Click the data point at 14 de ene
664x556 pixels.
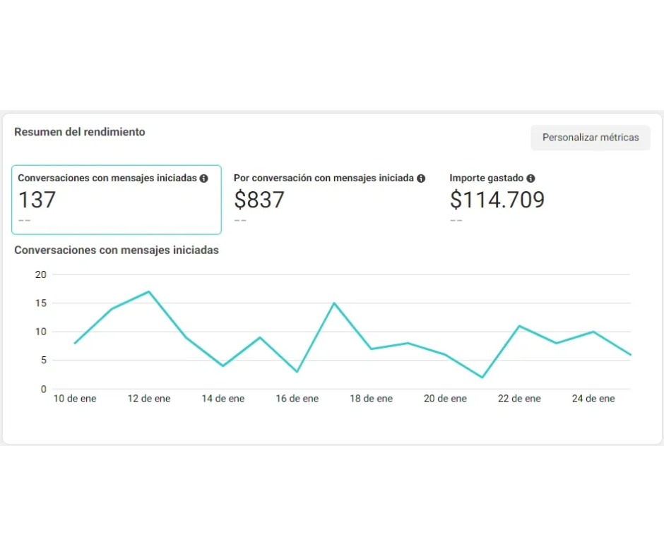223,365
